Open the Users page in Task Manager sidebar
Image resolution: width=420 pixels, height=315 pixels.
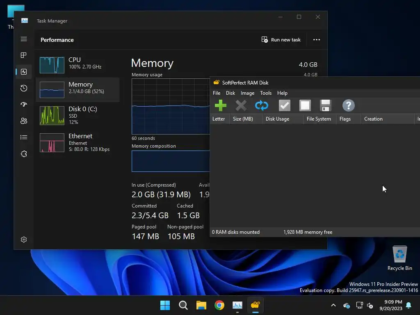tap(24, 121)
